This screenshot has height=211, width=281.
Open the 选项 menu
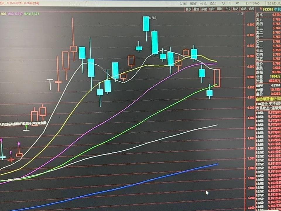tap(213, 4)
